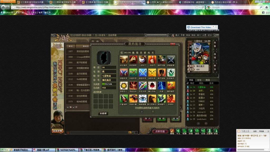
Task: Select the 初级杀手 achievement icon
Action: click(x=124, y=73)
